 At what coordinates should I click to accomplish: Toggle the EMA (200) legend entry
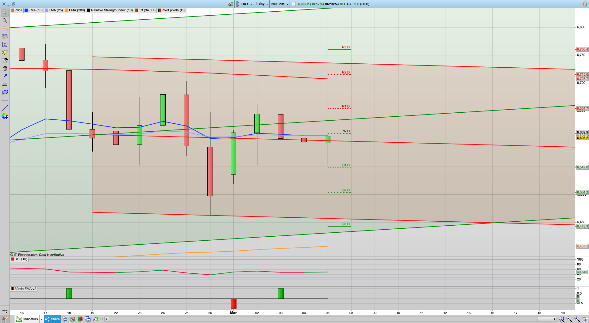click(x=75, y=10)
